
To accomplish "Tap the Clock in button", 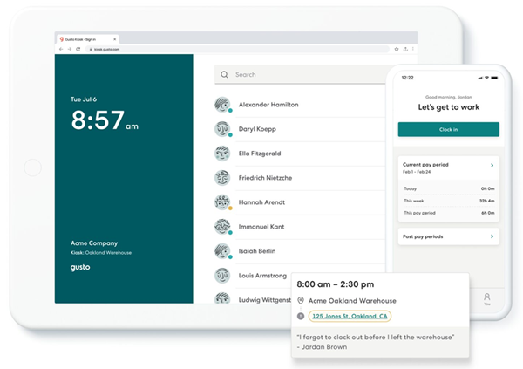I will (449, 129).
